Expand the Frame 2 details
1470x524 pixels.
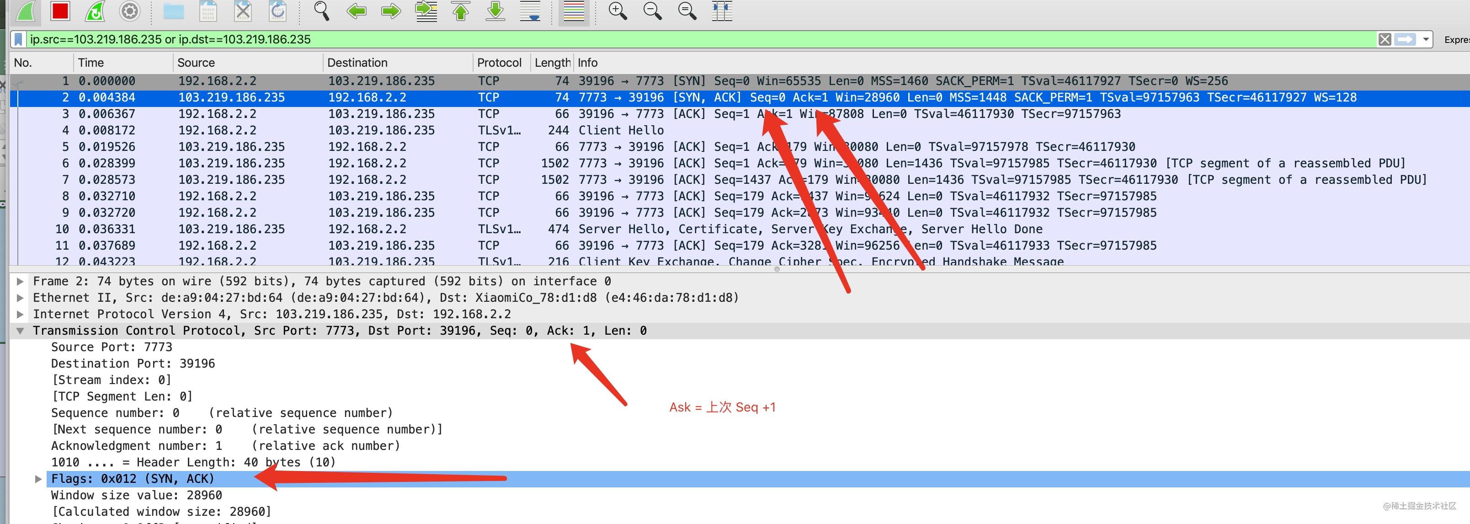pos(20,281)
